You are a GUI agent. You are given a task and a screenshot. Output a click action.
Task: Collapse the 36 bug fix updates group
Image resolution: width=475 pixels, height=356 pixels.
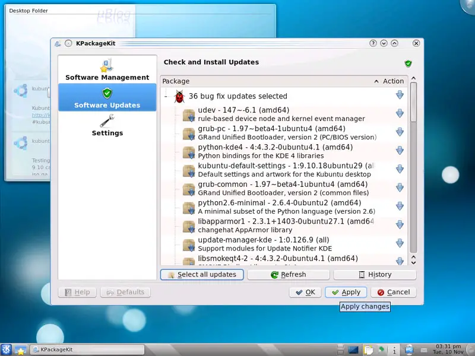click(x=166, y=96)
